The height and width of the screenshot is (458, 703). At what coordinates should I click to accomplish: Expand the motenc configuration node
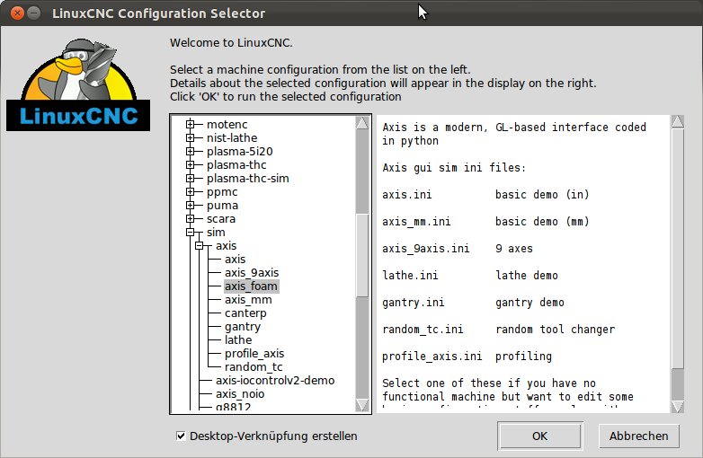coord(190,124)
